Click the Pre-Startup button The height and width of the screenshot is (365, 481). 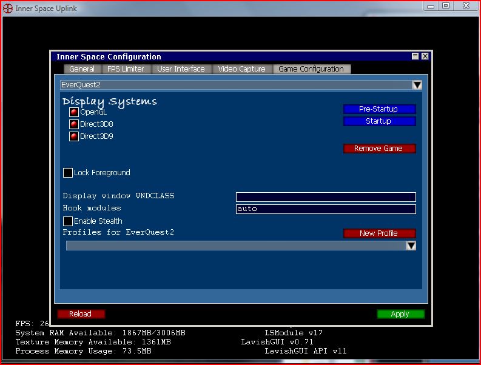380,109
